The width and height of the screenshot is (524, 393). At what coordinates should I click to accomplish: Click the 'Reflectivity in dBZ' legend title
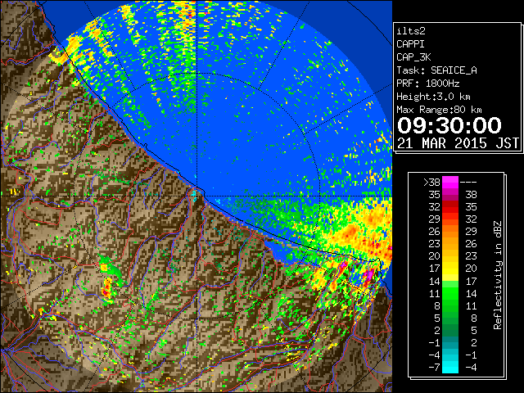[x=498, y=275]
